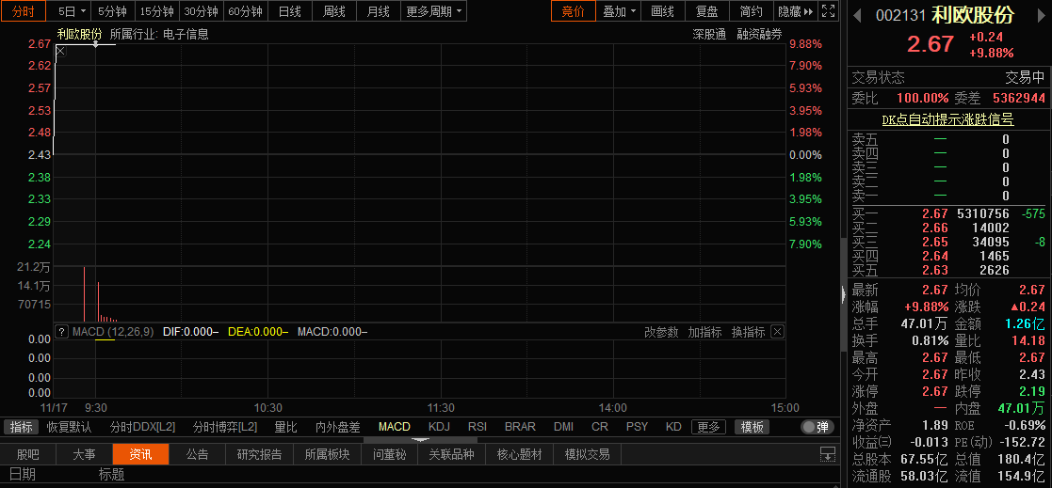Close the MACD indicator panel

[777, 332]
